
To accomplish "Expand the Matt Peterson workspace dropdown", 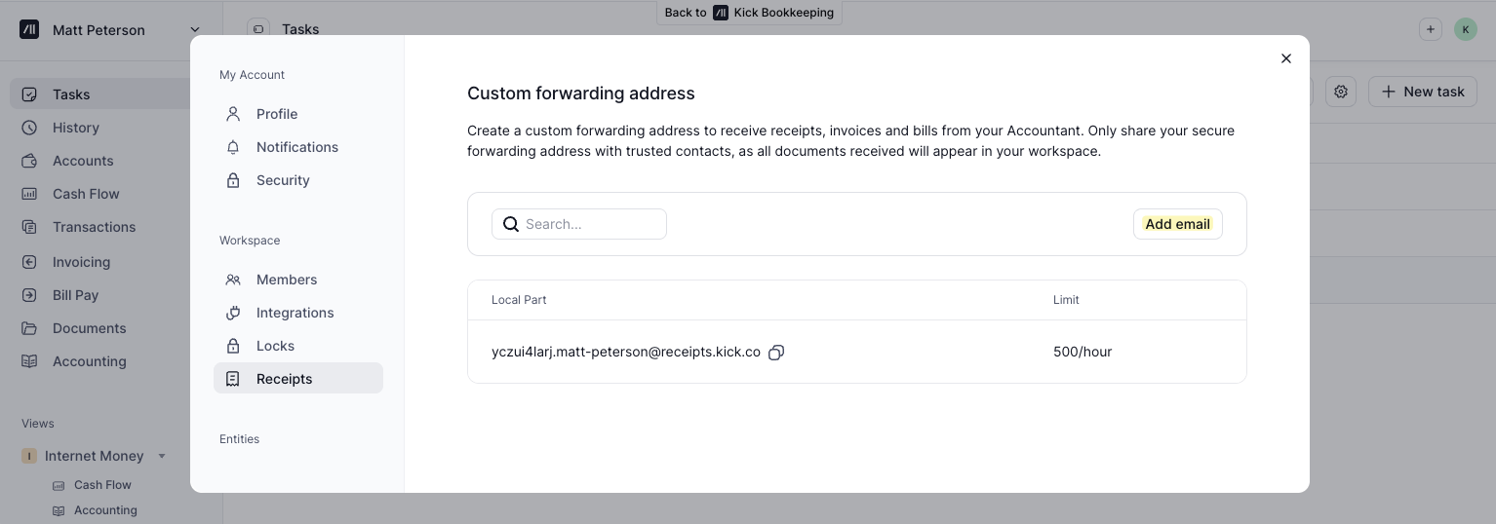I will tap(195, 30).
